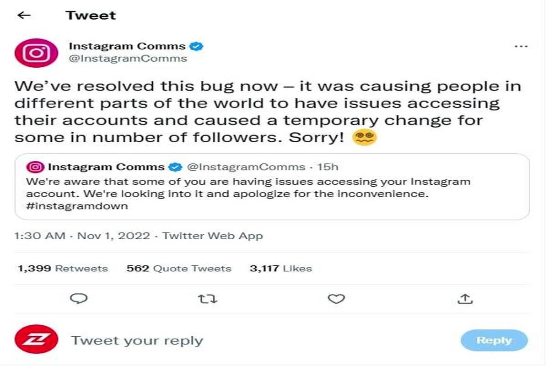Show the 3,117 Likes list
The width and height of the screenshot is (549, 366).
(x=280, y=269)
